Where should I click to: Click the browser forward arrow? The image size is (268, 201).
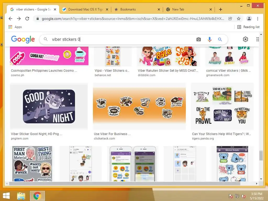point(19,19)
